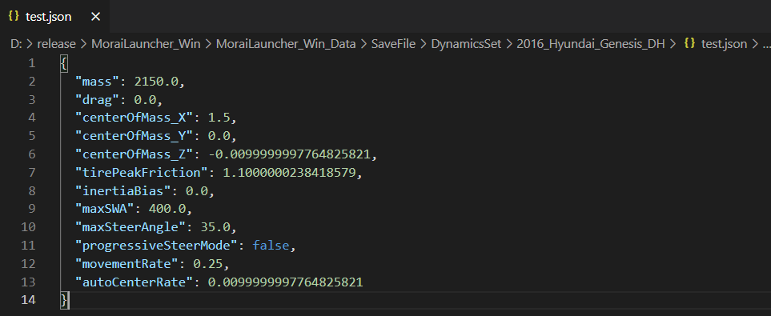Close the test.json editor tab
The height and width of the screenshot is (316, 771).
[x=96, y=17]
